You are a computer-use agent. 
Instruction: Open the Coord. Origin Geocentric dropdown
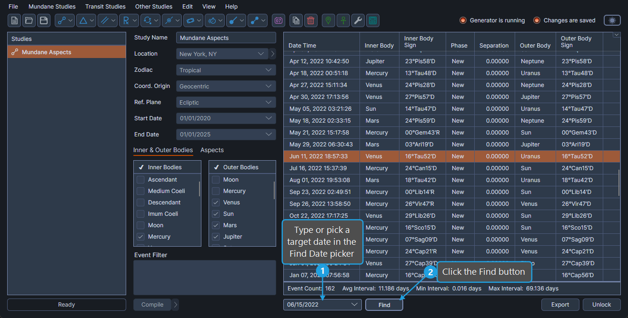[226, 86]
